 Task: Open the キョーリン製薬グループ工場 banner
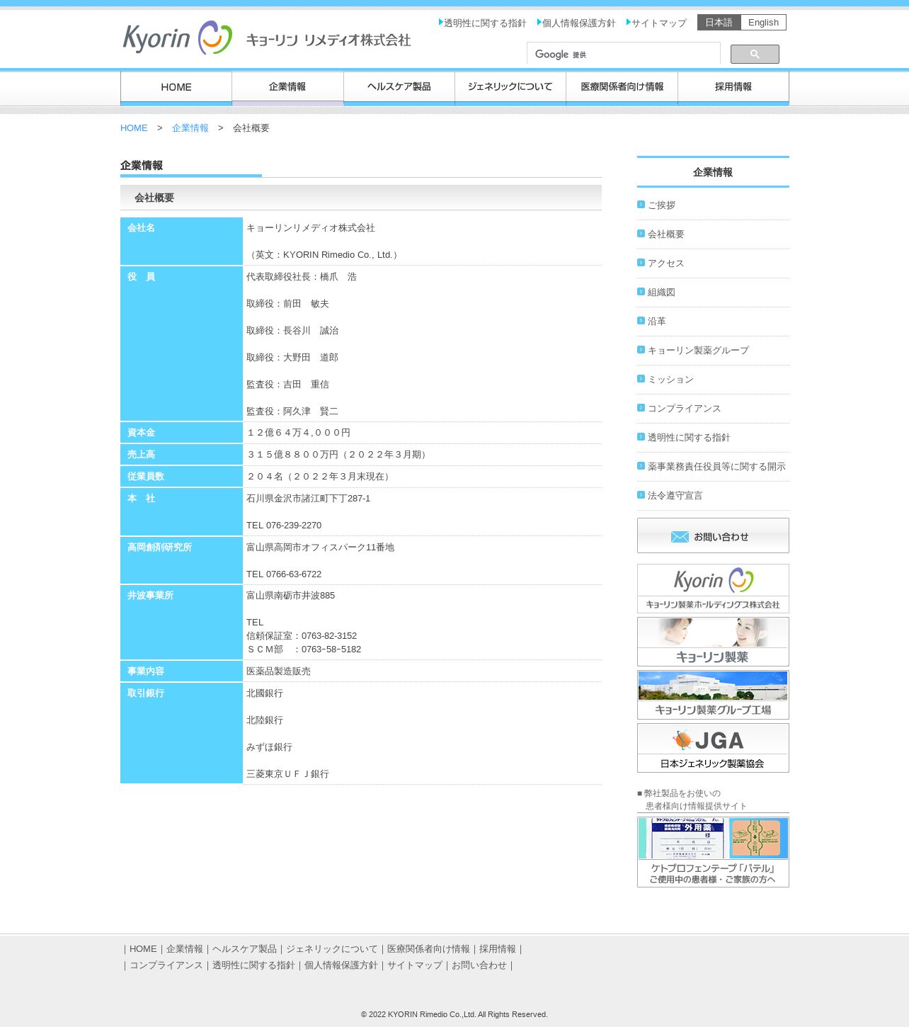tap(713, 695)
